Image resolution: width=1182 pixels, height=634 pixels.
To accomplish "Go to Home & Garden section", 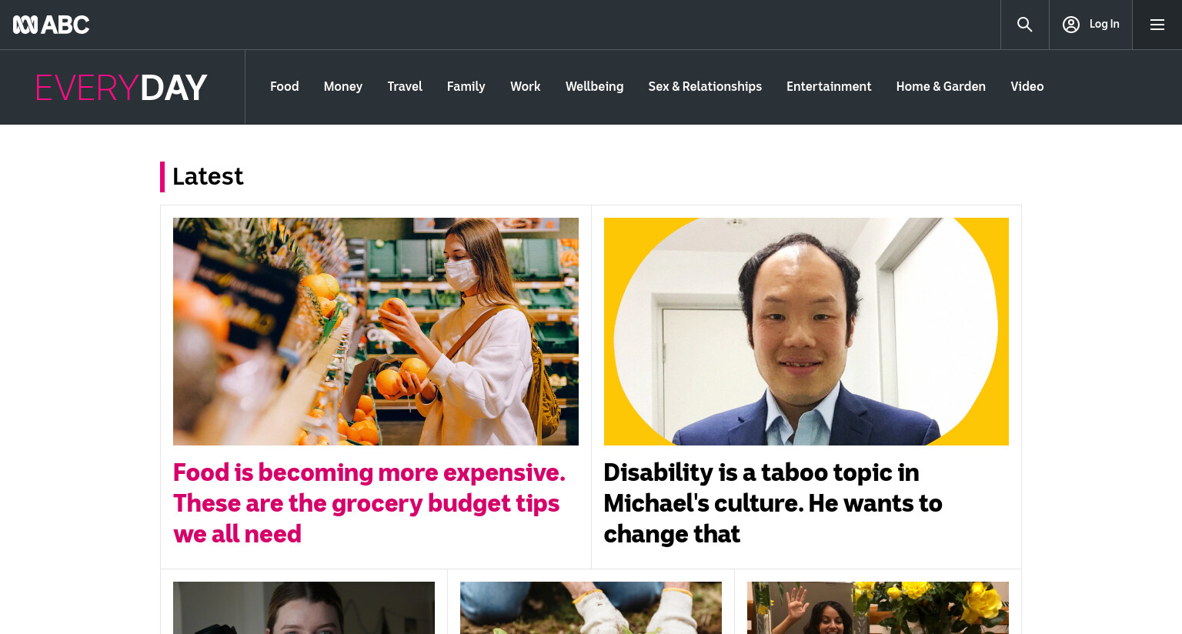I will point(940,87).
